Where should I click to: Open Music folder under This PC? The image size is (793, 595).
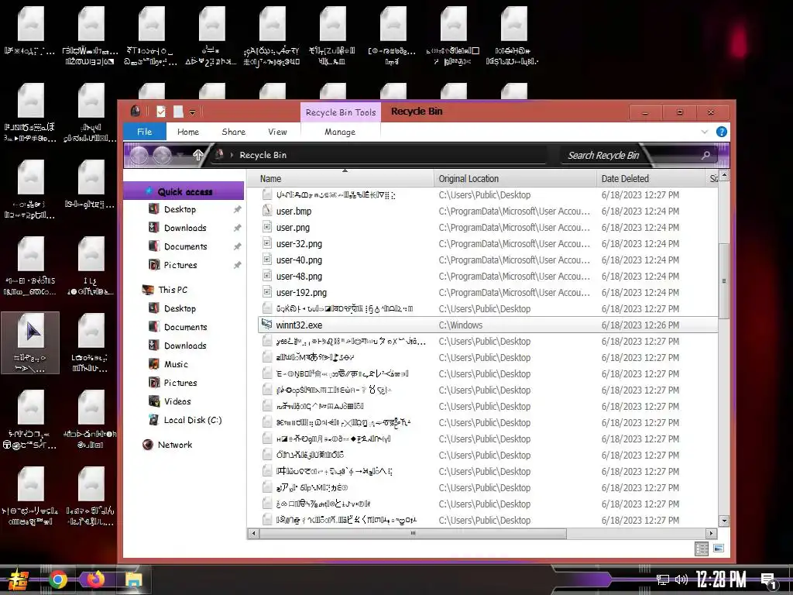click(x=176, y=364)
